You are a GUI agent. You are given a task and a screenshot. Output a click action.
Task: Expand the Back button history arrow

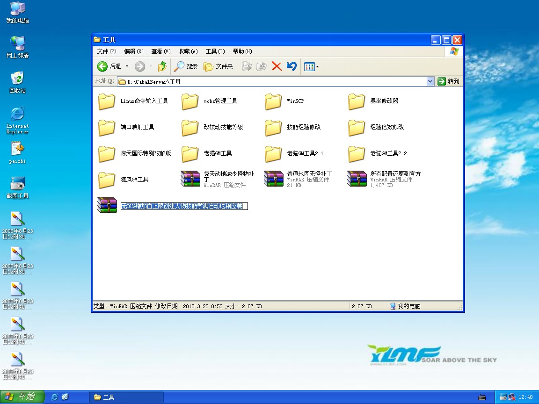pos(127,66)
